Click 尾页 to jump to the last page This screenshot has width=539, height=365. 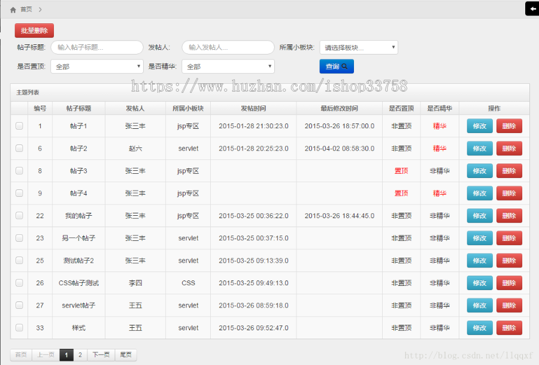[126, 355]
